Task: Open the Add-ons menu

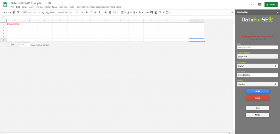Action: 63,7
